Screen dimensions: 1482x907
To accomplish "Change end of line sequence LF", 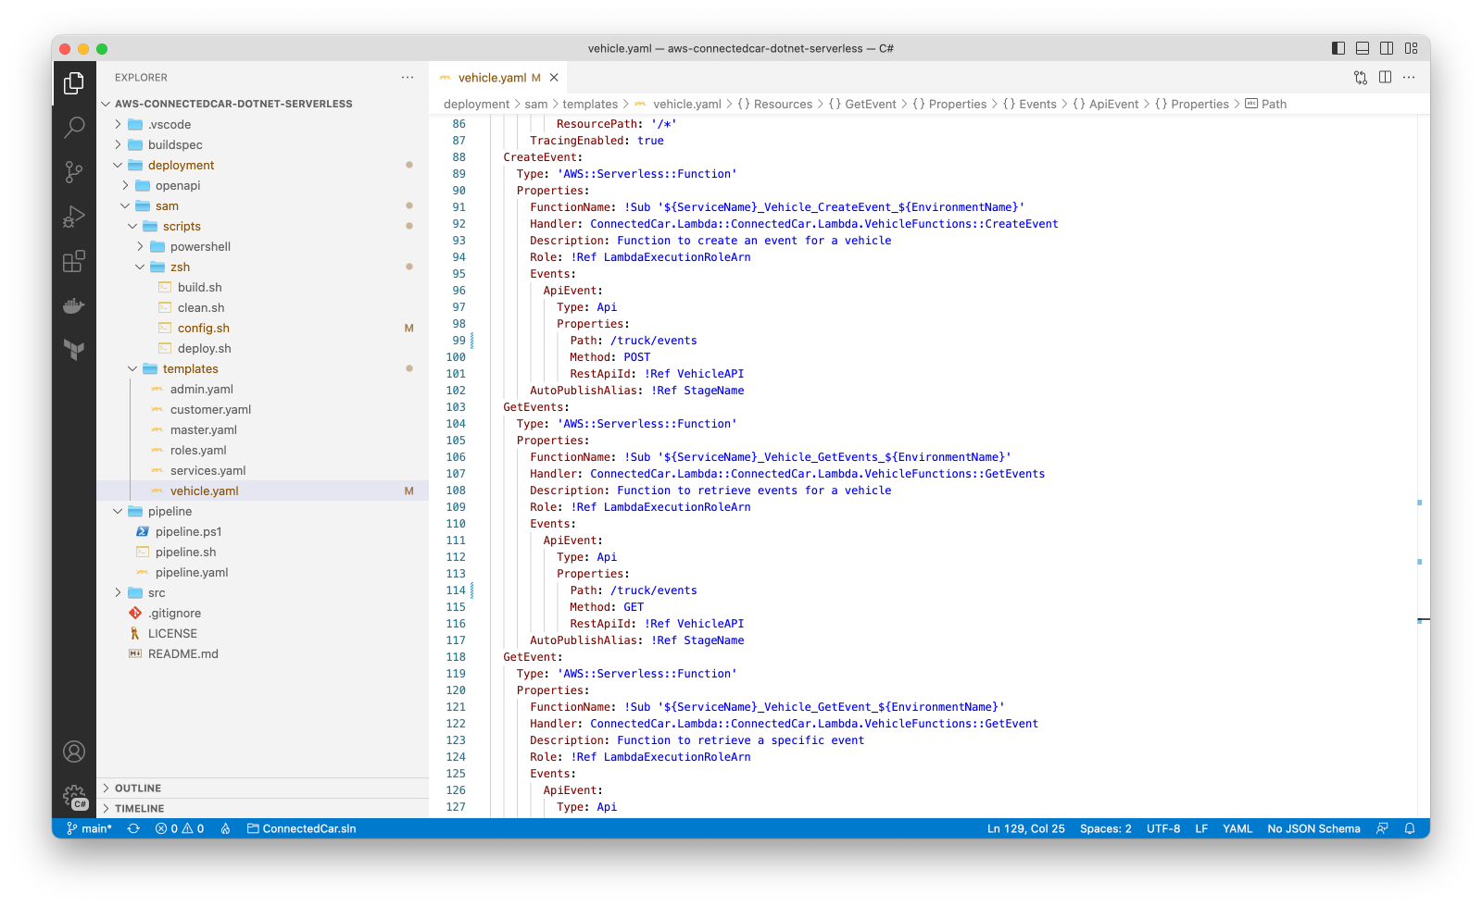I will tap(1201, 828).
